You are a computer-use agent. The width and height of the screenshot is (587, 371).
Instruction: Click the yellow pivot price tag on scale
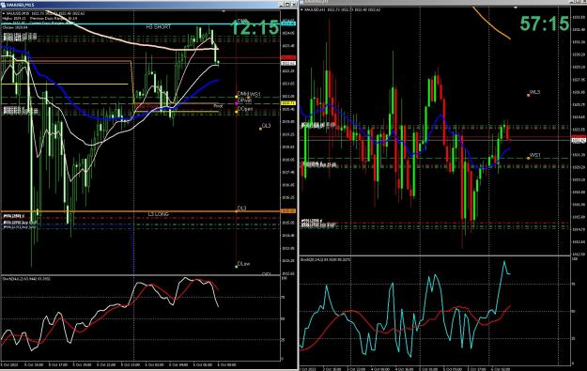(288, 103)
